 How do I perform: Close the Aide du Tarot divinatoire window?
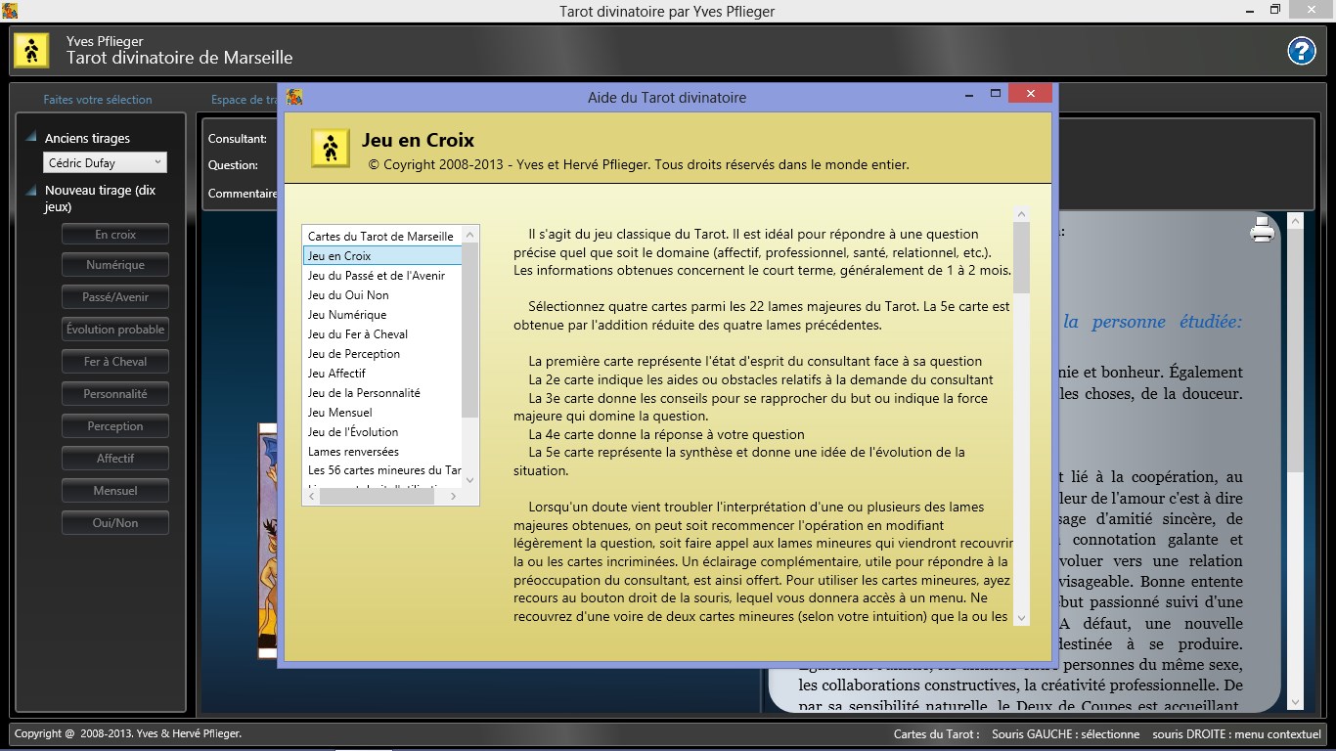1031,94
